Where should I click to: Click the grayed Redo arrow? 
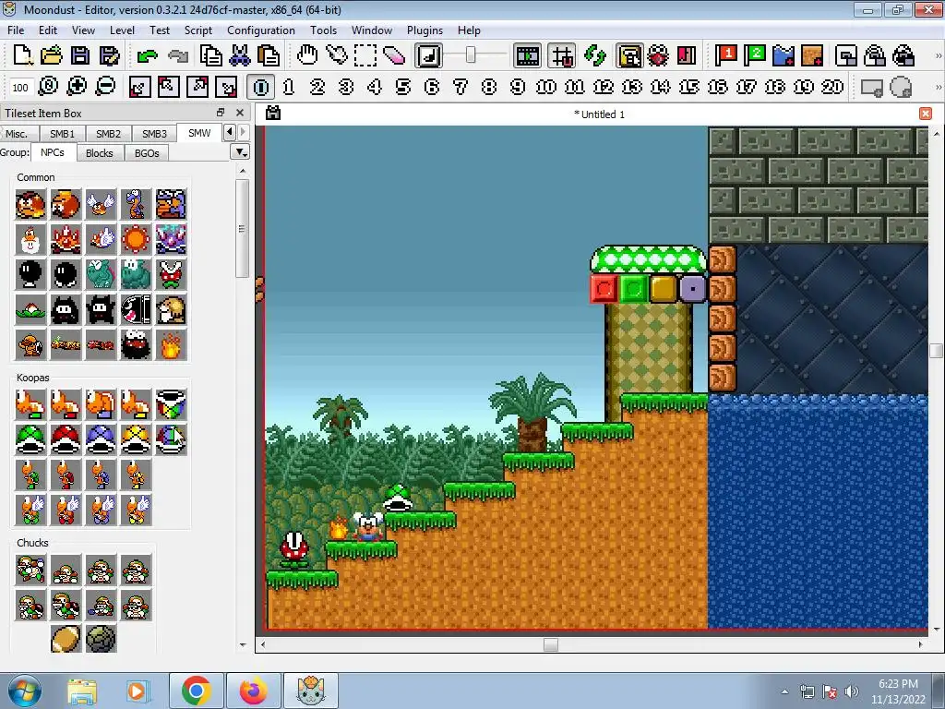tap(177, 55)
